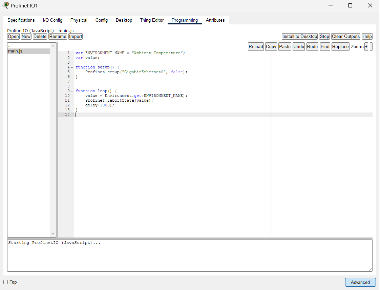Click the Replace button in editor
The width and height of the screenshot is (381, 290).
[340, 47]
